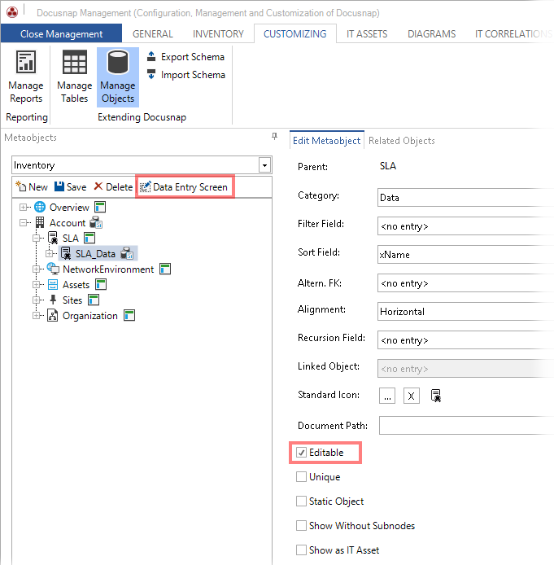Open the Inventory dropdown arrow

[264, 165]
